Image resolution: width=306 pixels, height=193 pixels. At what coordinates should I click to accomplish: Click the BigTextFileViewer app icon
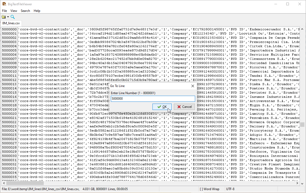tap(4, 4)
